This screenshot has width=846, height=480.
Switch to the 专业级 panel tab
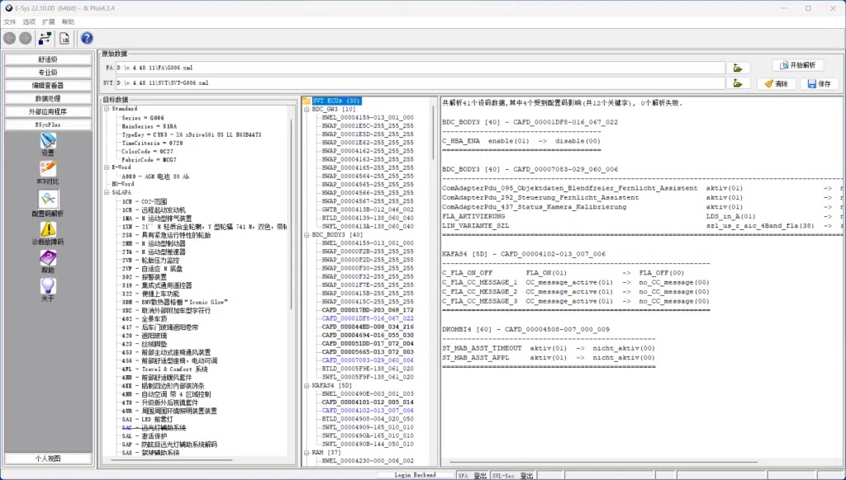pos(48,73)
